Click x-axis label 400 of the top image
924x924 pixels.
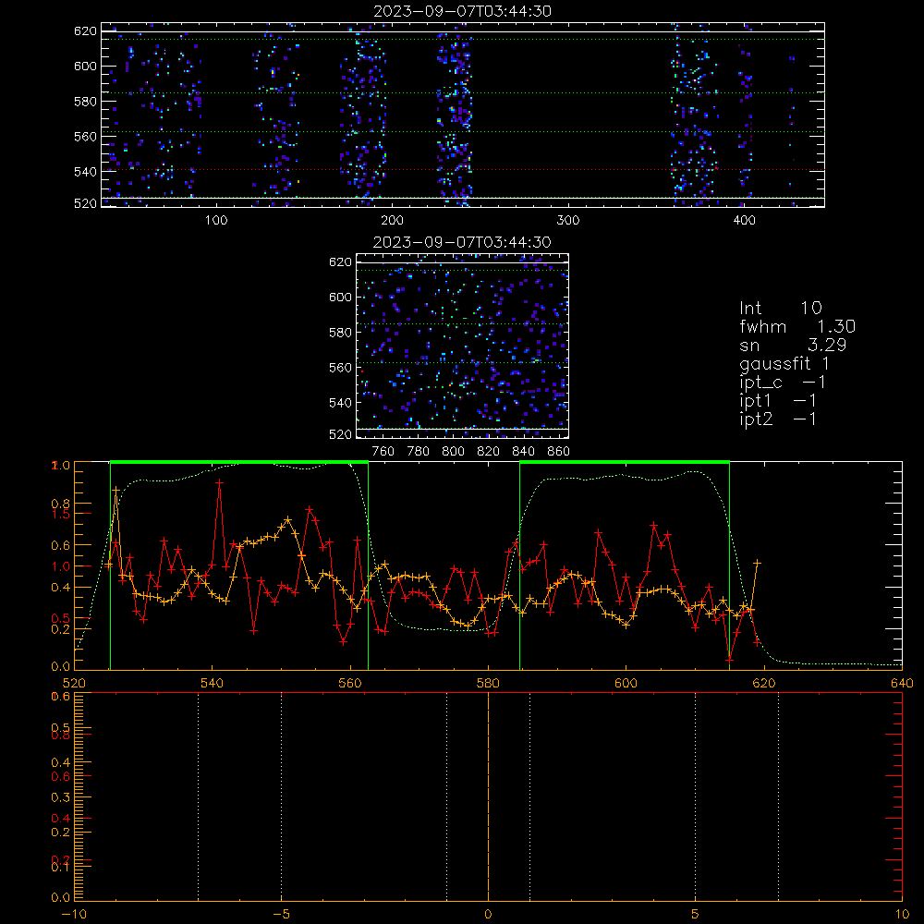coord(744,221)
